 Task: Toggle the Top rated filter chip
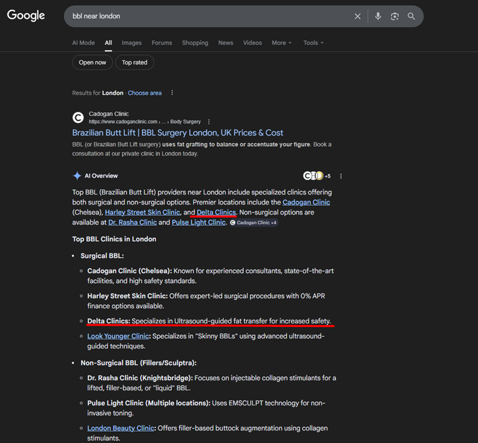134,62
